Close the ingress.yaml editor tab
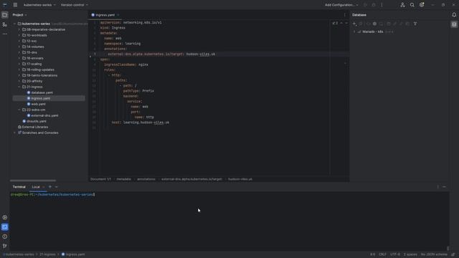459x258 pixels. pyautogui.click(x=118, y=15)
